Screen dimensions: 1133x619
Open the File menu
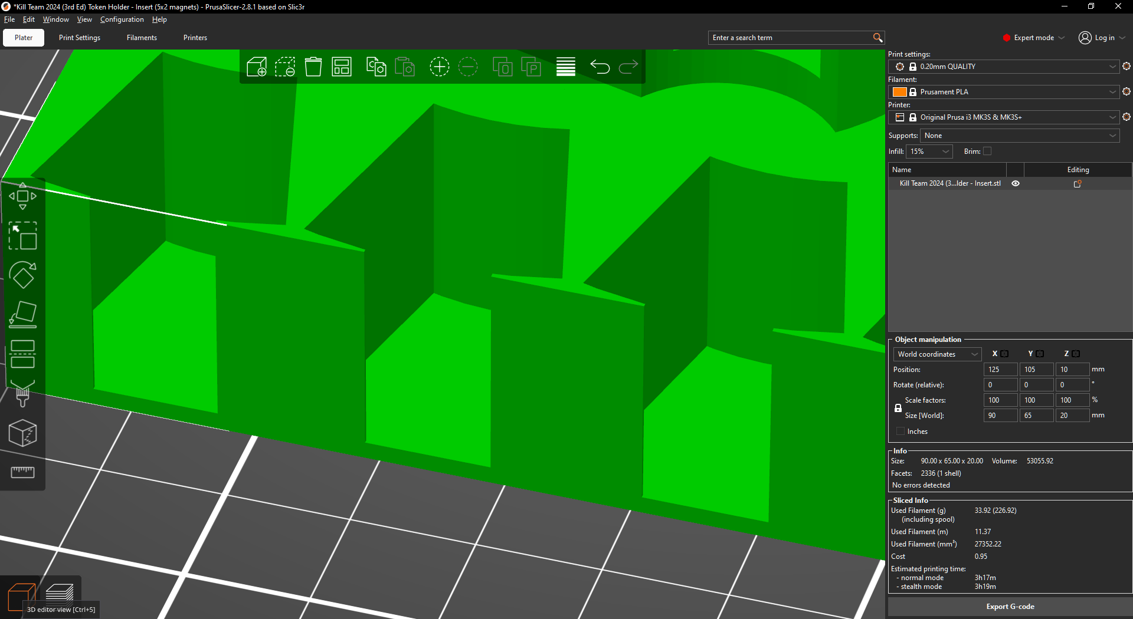9,19
